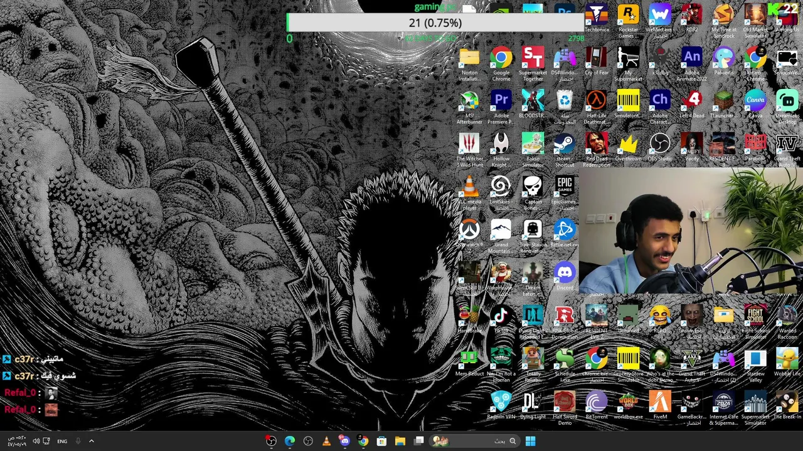Viewport: 803px width, 451px height.
Task: Open Microsoft Edge on taskbar
Action: pos(290,441)
